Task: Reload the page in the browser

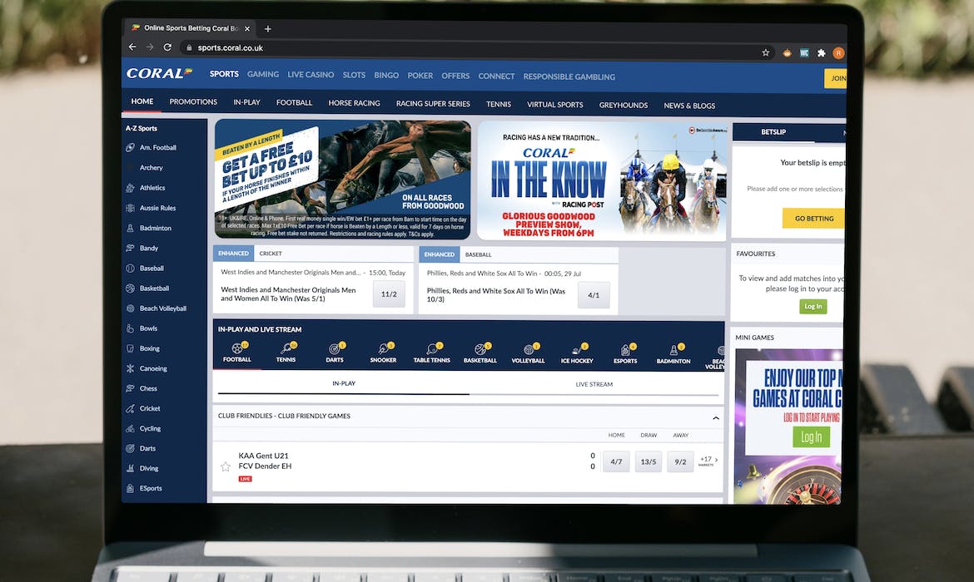Action: pyautogui.click(x=167, y=47)
